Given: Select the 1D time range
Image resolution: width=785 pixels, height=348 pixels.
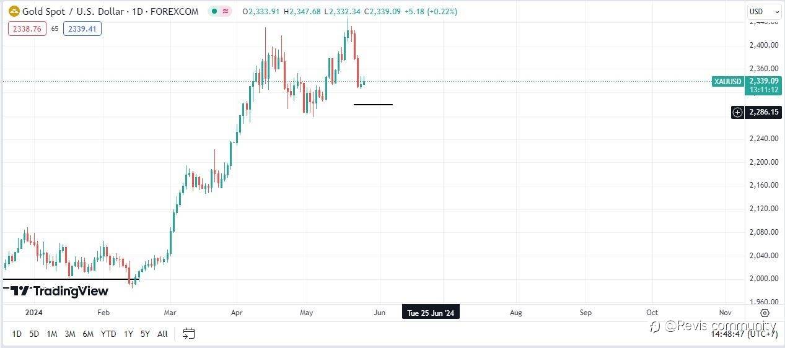Looking at the screenshot, I should 17,334.
